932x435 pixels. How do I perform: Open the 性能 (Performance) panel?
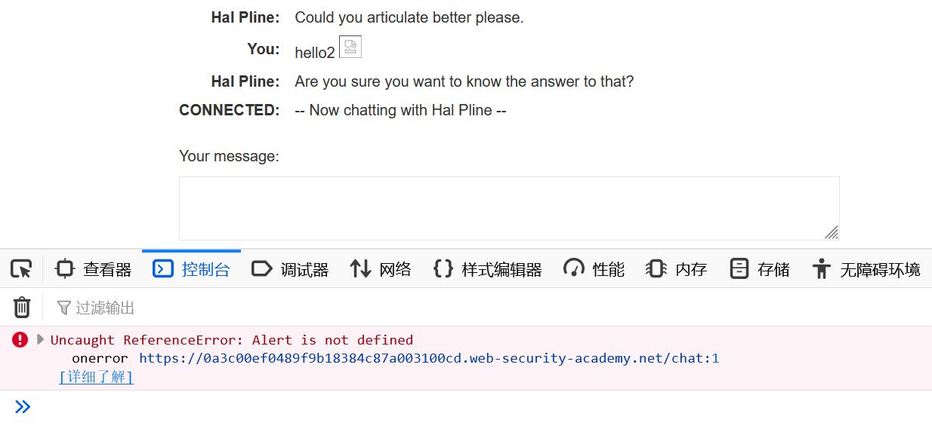point(594,269)
